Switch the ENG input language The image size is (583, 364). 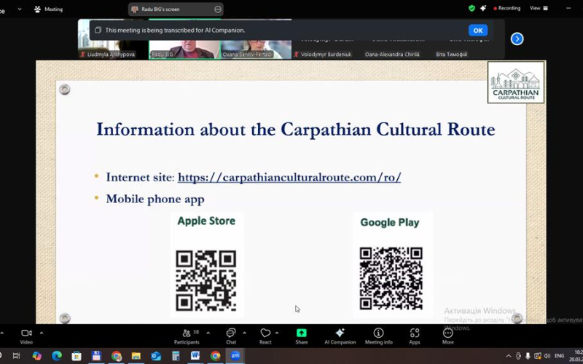coord(559,356)
